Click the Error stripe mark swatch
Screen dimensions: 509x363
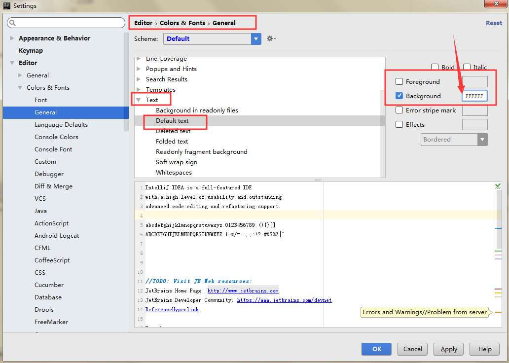474,110
